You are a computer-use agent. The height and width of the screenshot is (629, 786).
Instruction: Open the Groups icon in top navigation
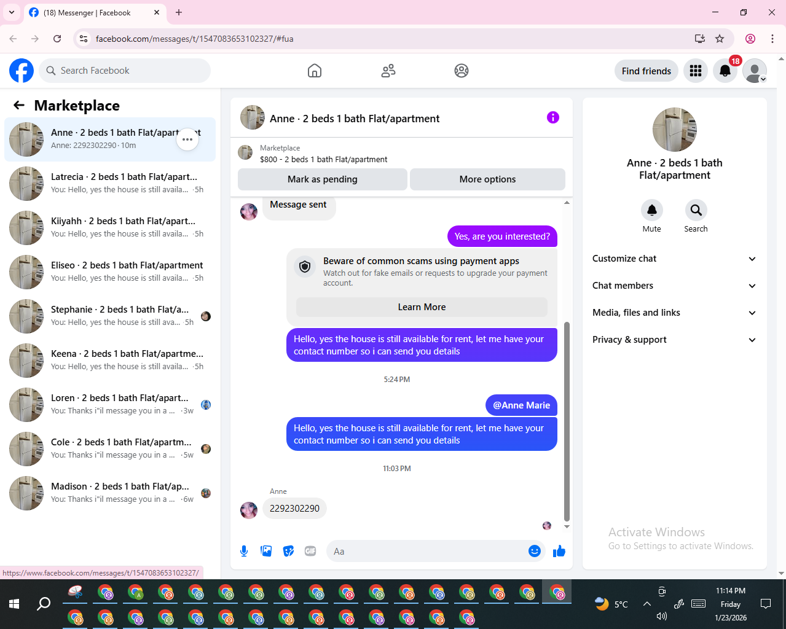(462, 71)
